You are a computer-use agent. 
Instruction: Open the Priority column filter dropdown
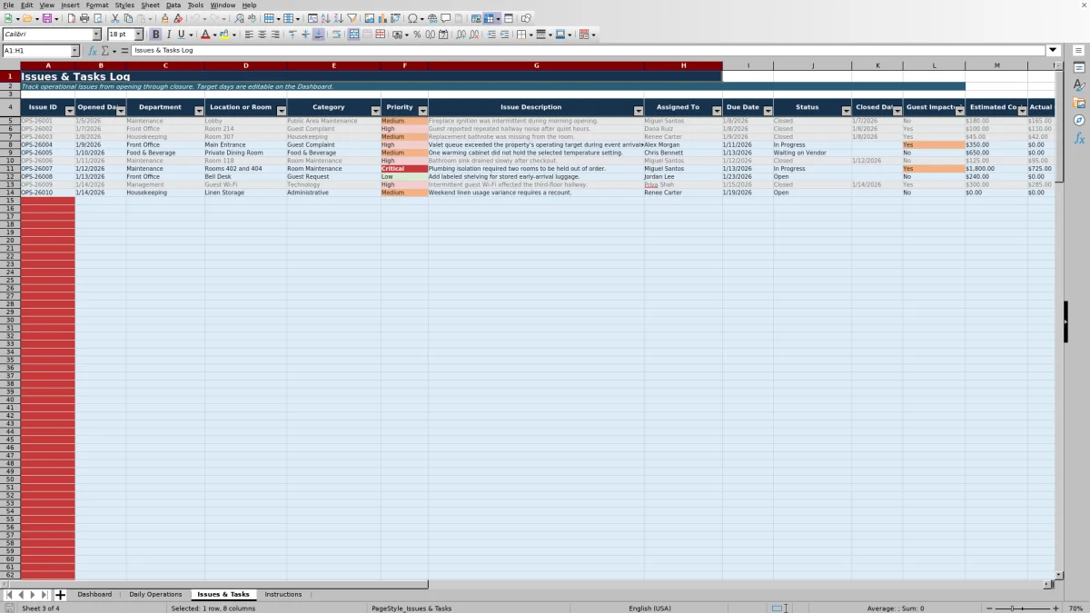[422, 111]
